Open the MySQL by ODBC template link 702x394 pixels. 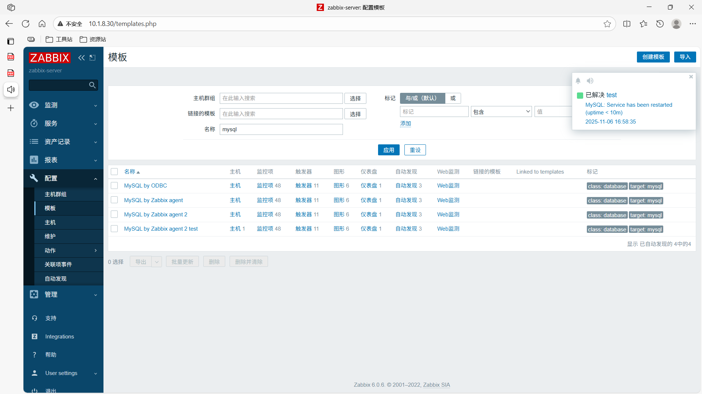tap(146, 186)
